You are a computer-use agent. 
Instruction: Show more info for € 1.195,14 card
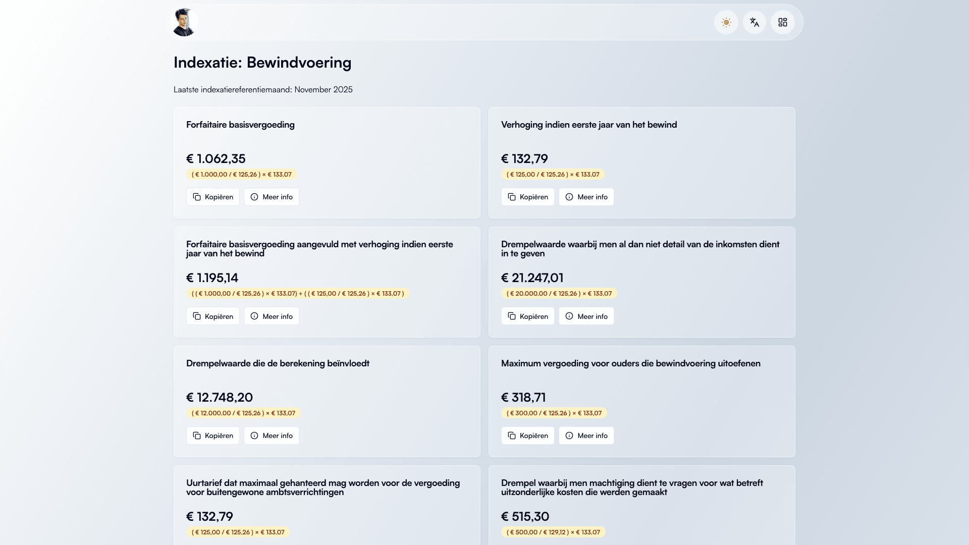272,316
